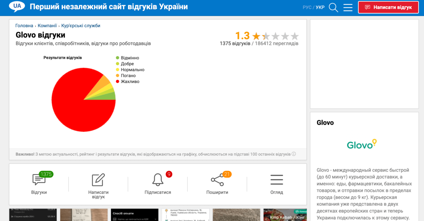Viewport: 424px width, 221px height.
Task: Click the green 1375 count badge
Action: tap(46, 174)
